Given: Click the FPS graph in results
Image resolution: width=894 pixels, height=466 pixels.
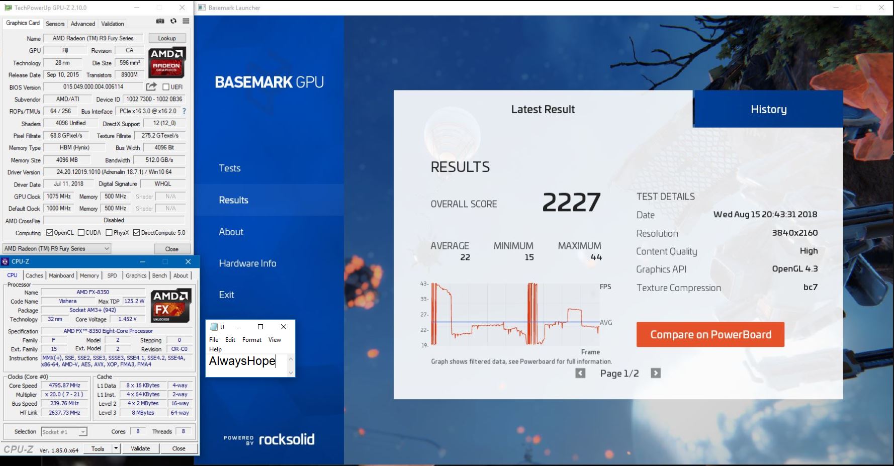Looking at the screenshot, I should point(515,314).
